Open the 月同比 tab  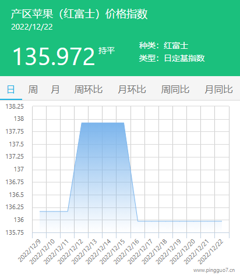(218, 89)
